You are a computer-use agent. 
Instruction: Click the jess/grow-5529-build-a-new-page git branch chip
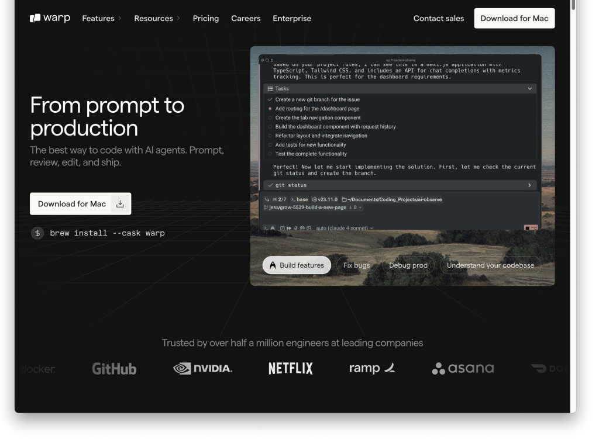tap(305, 207)
